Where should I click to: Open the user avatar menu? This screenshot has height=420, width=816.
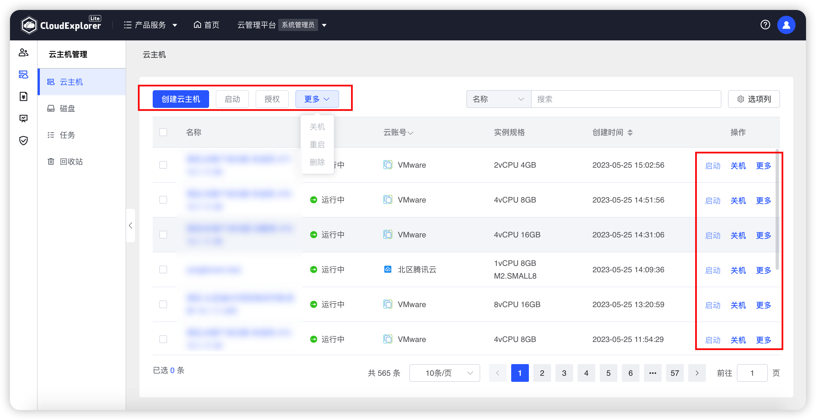point(786,25)
